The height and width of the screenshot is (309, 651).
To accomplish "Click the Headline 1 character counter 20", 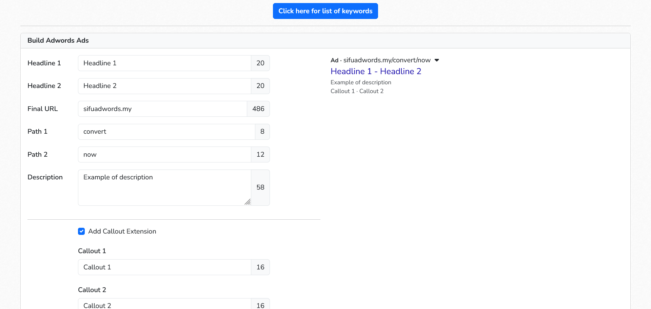I will click(x=260, y=63).
